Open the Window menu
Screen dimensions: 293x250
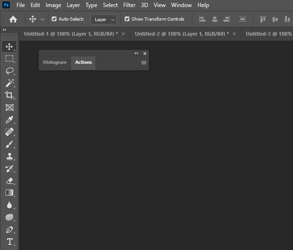tap(182, 5)
